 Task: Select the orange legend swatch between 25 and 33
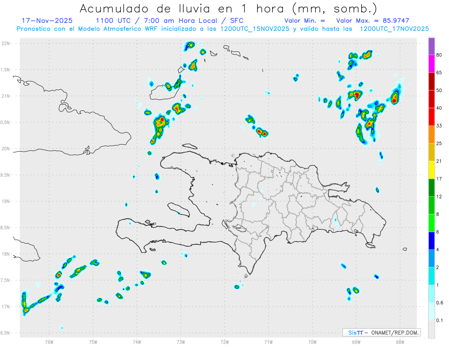coord(431,134)
